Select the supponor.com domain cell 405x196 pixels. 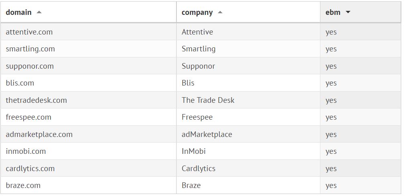(30, 66)
